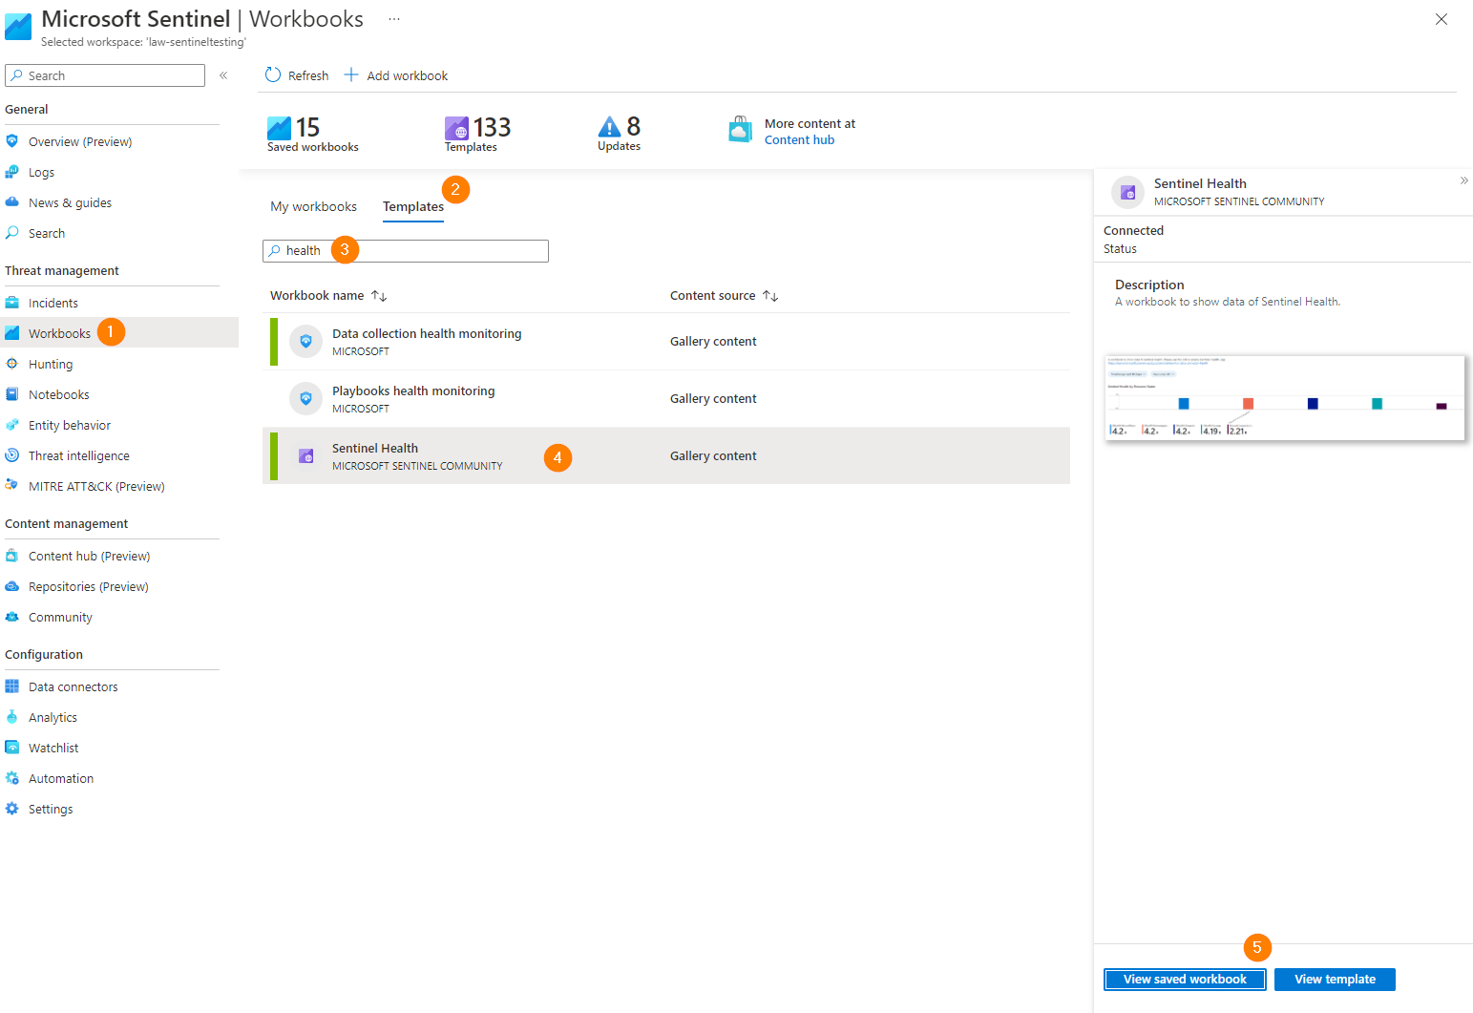Image resolution: width=1473 pixels, height=1013 pixels.
Task: Open Data connectors from Configuration section
Action: [x=73, y=686]
